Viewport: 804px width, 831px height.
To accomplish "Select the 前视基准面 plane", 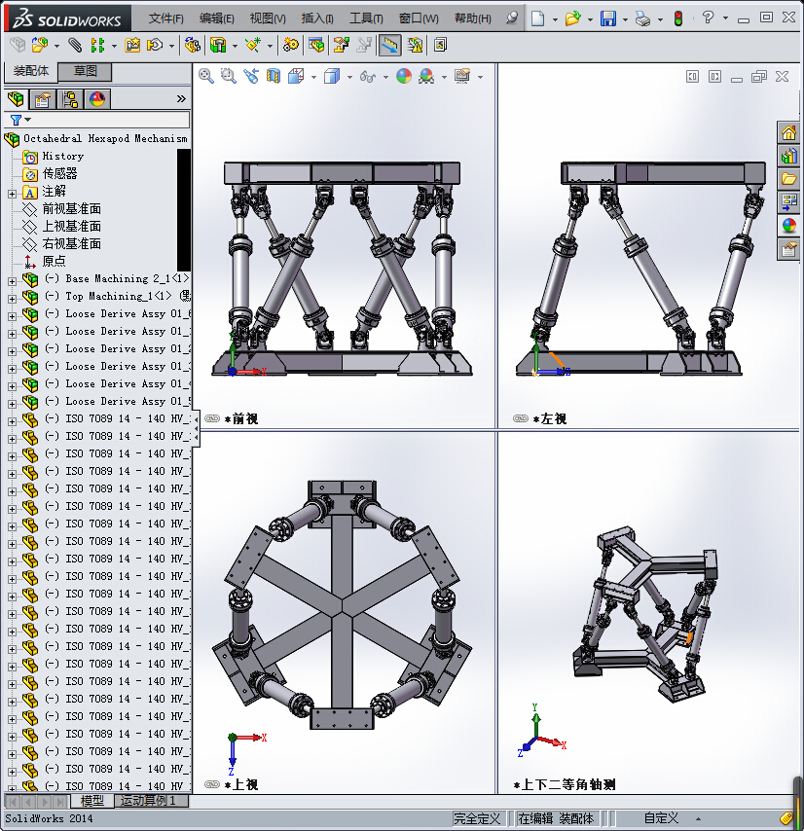I will pyautogui.click(x=72, y=209).
